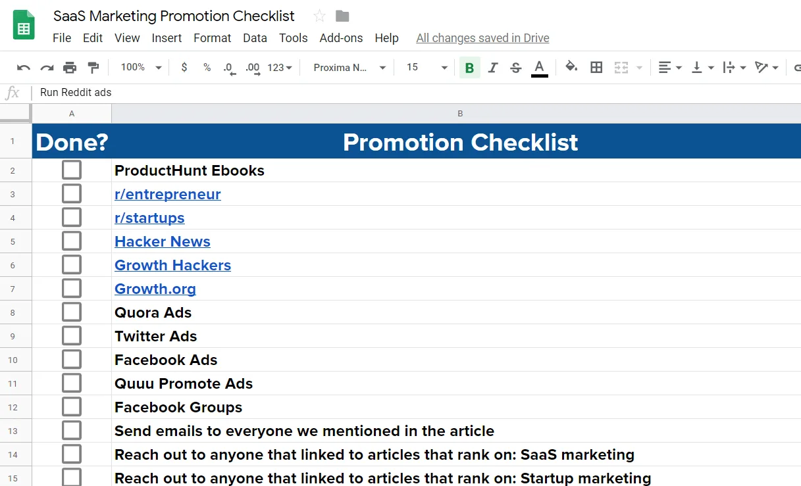Open the File menu
This screenshot has width=801, height=486.
[62, 38]
